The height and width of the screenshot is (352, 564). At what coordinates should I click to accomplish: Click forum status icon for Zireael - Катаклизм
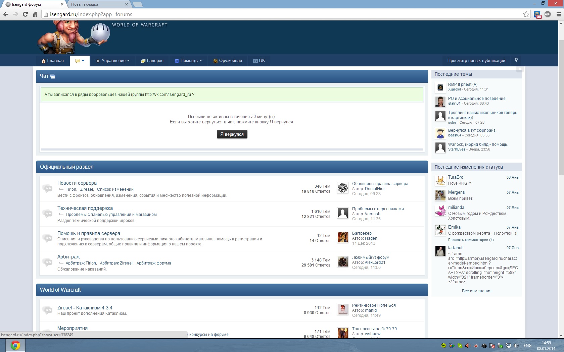[47, 310]
